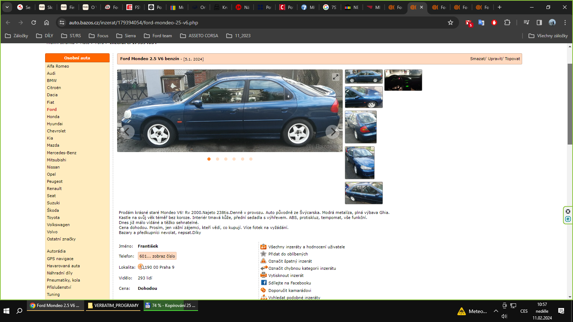Click the page vertical scrollbar thumb
The width and height of the screenshot is (573, 322).
click(x=570, y=104)
